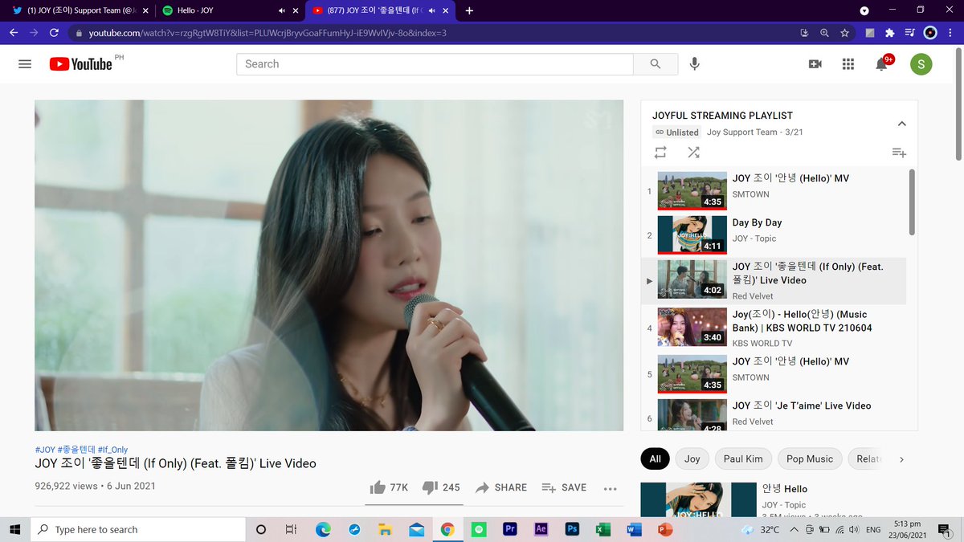
Task: Open Spotify from the taskbar
Action: 478,529
